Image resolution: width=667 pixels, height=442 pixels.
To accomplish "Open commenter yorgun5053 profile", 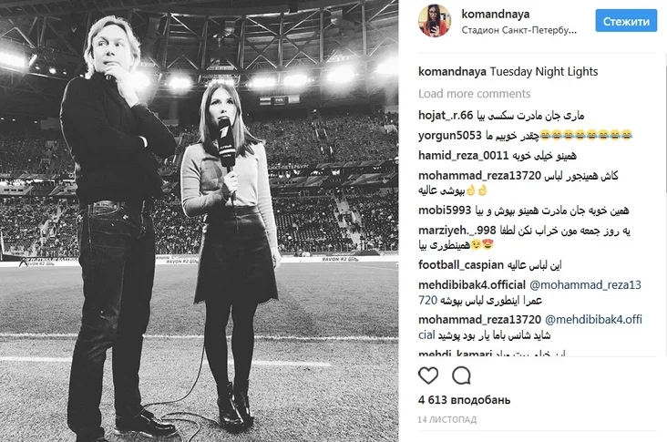I will coord(449,136).
